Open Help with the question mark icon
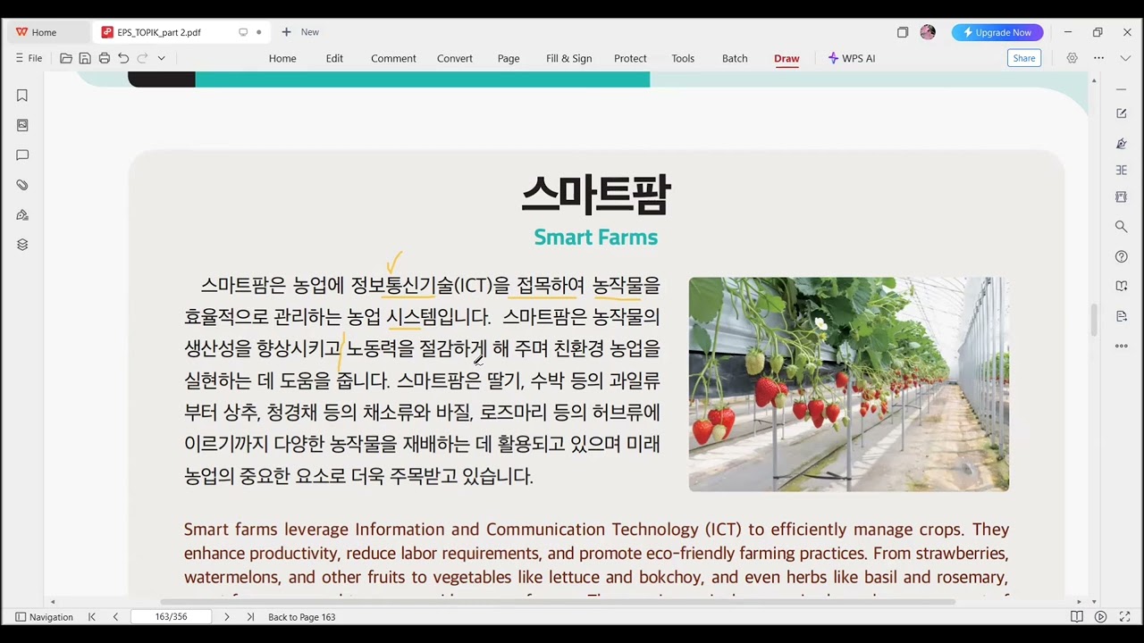 pos(1122,257)
